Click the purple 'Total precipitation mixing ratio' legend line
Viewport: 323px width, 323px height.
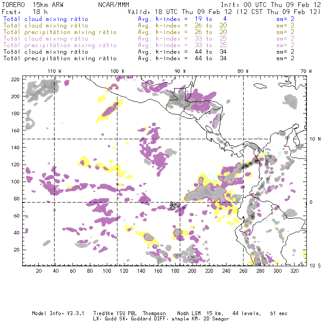coord(60,45)
